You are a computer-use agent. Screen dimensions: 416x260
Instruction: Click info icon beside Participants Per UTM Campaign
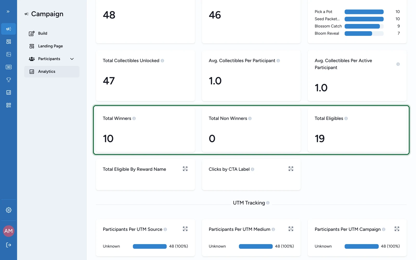383,229
